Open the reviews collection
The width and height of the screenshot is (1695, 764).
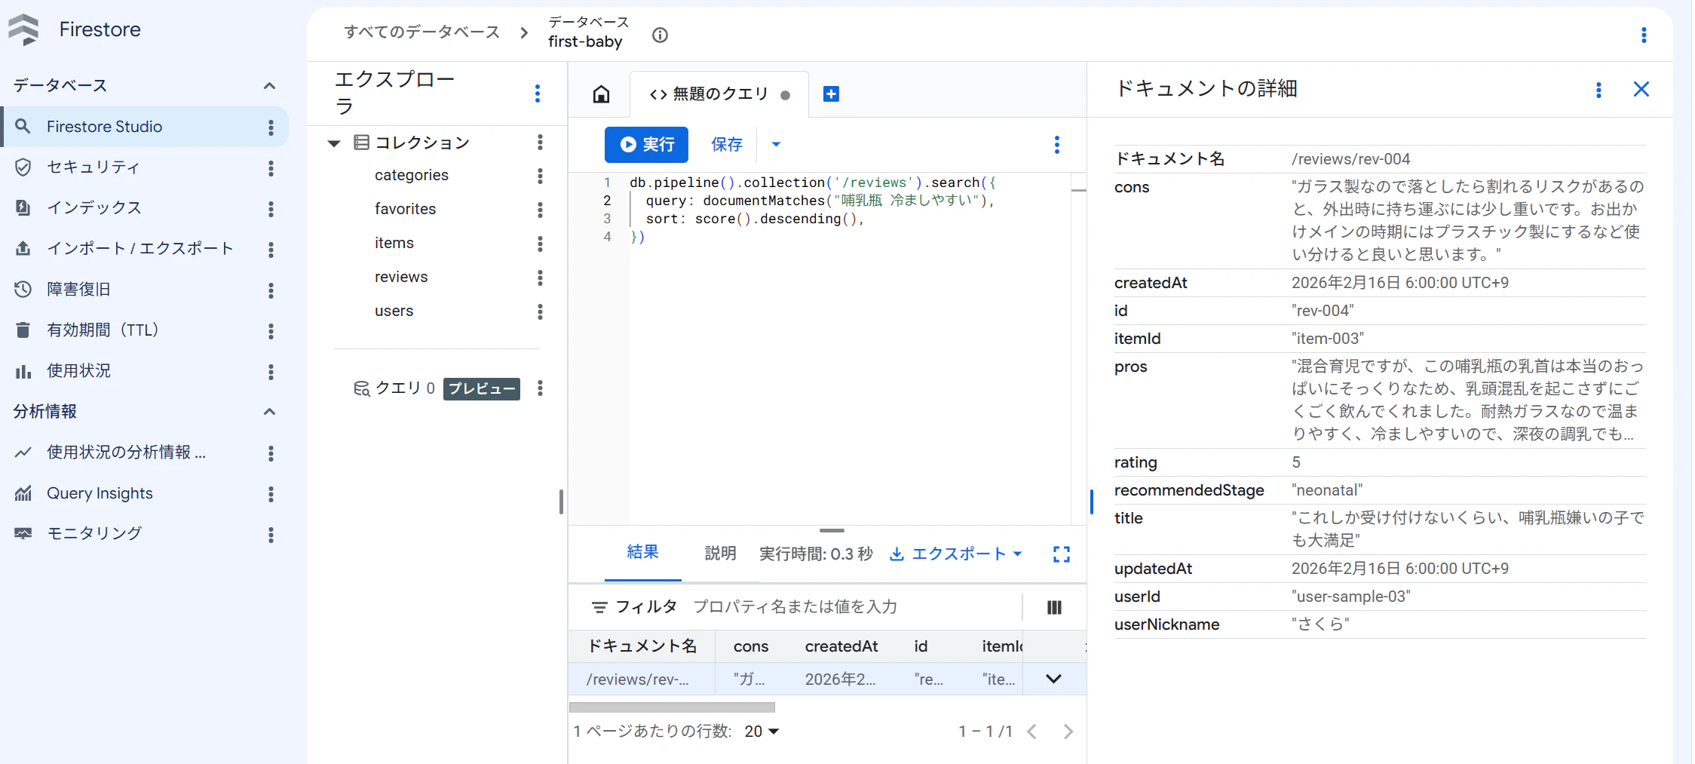pyautogui.click(x=401, y=278)
